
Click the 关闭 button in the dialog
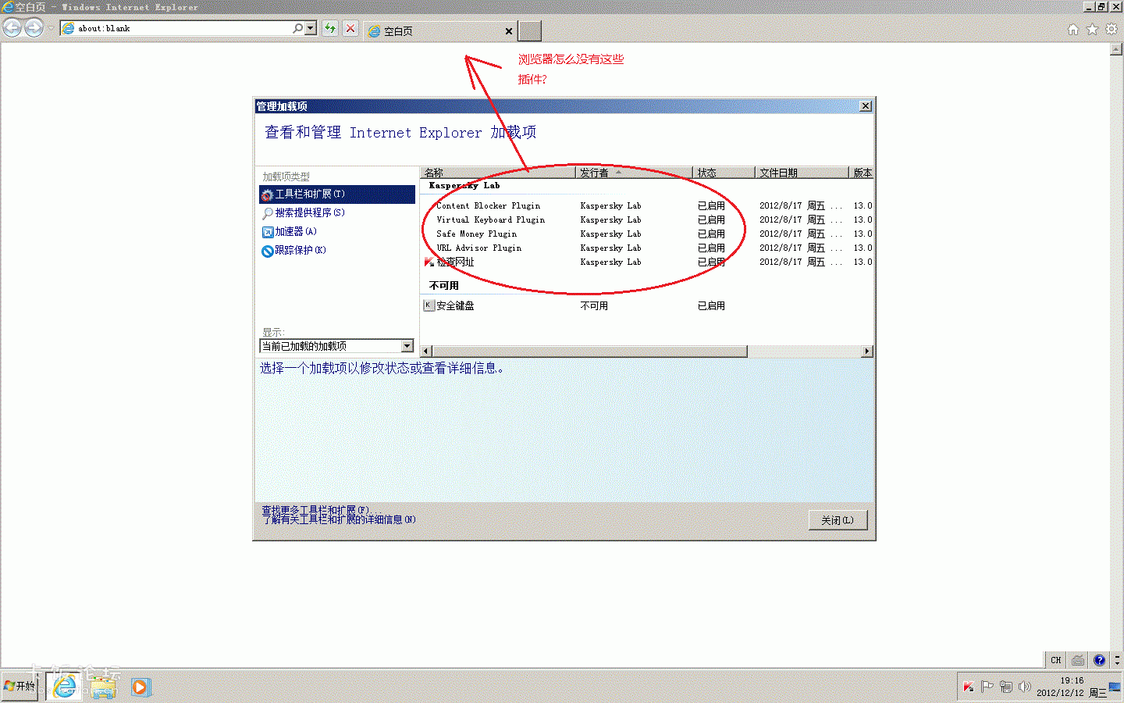tap(838, 520)
